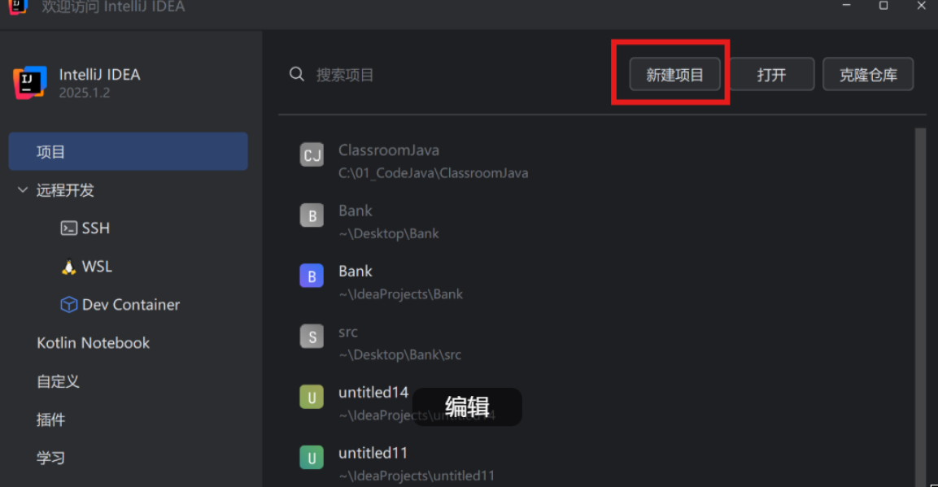Image resolution: width=938 pixels, height=487 pixels.
Task: Open the 插件 plugins section
Action: coord(51,420)
